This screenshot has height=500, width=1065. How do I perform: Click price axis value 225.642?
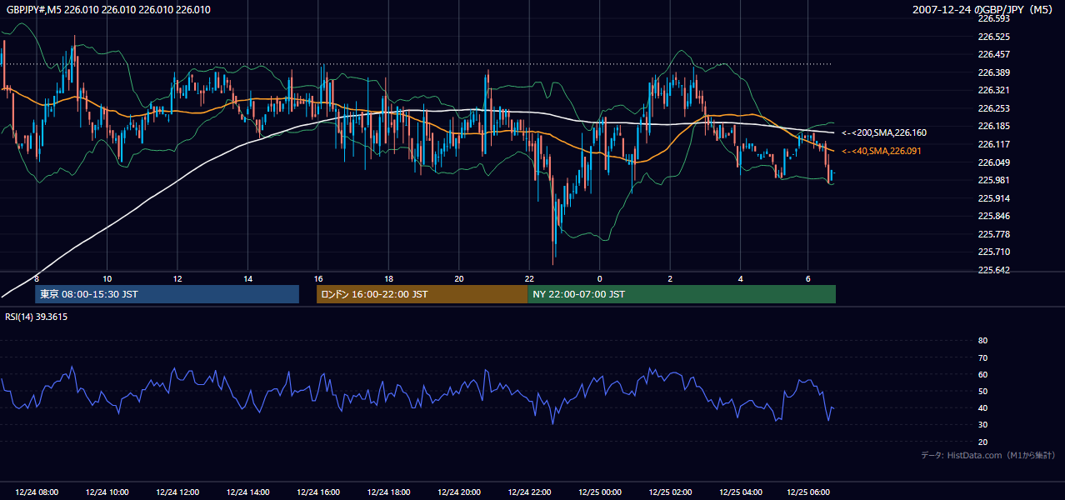tap(993, 270)
